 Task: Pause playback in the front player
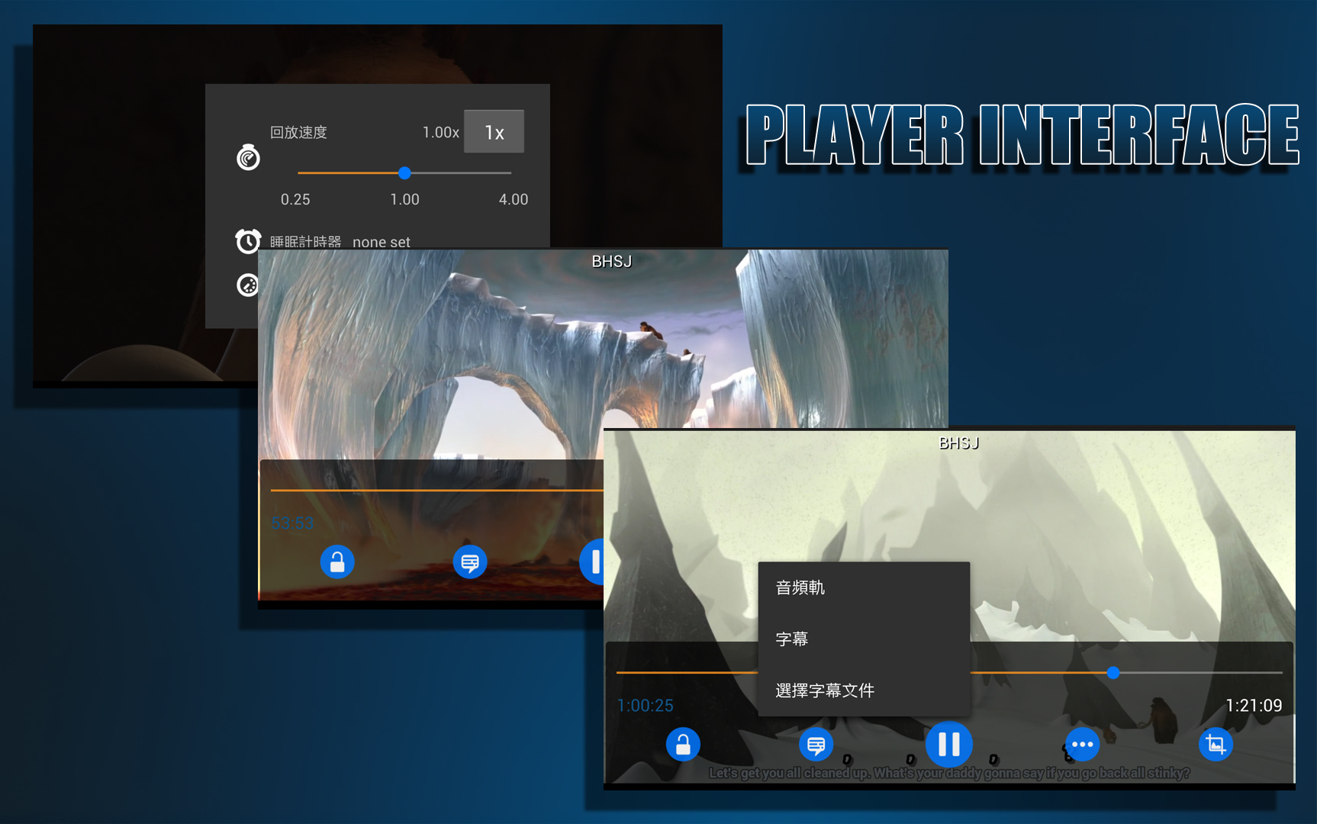(948, 744)
